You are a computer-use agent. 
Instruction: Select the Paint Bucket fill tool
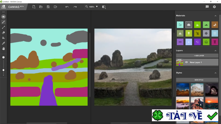pyautogui.click(x=4, y=38)
